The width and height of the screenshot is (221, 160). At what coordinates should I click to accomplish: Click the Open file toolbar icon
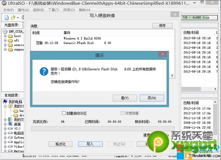click(13, 18)
